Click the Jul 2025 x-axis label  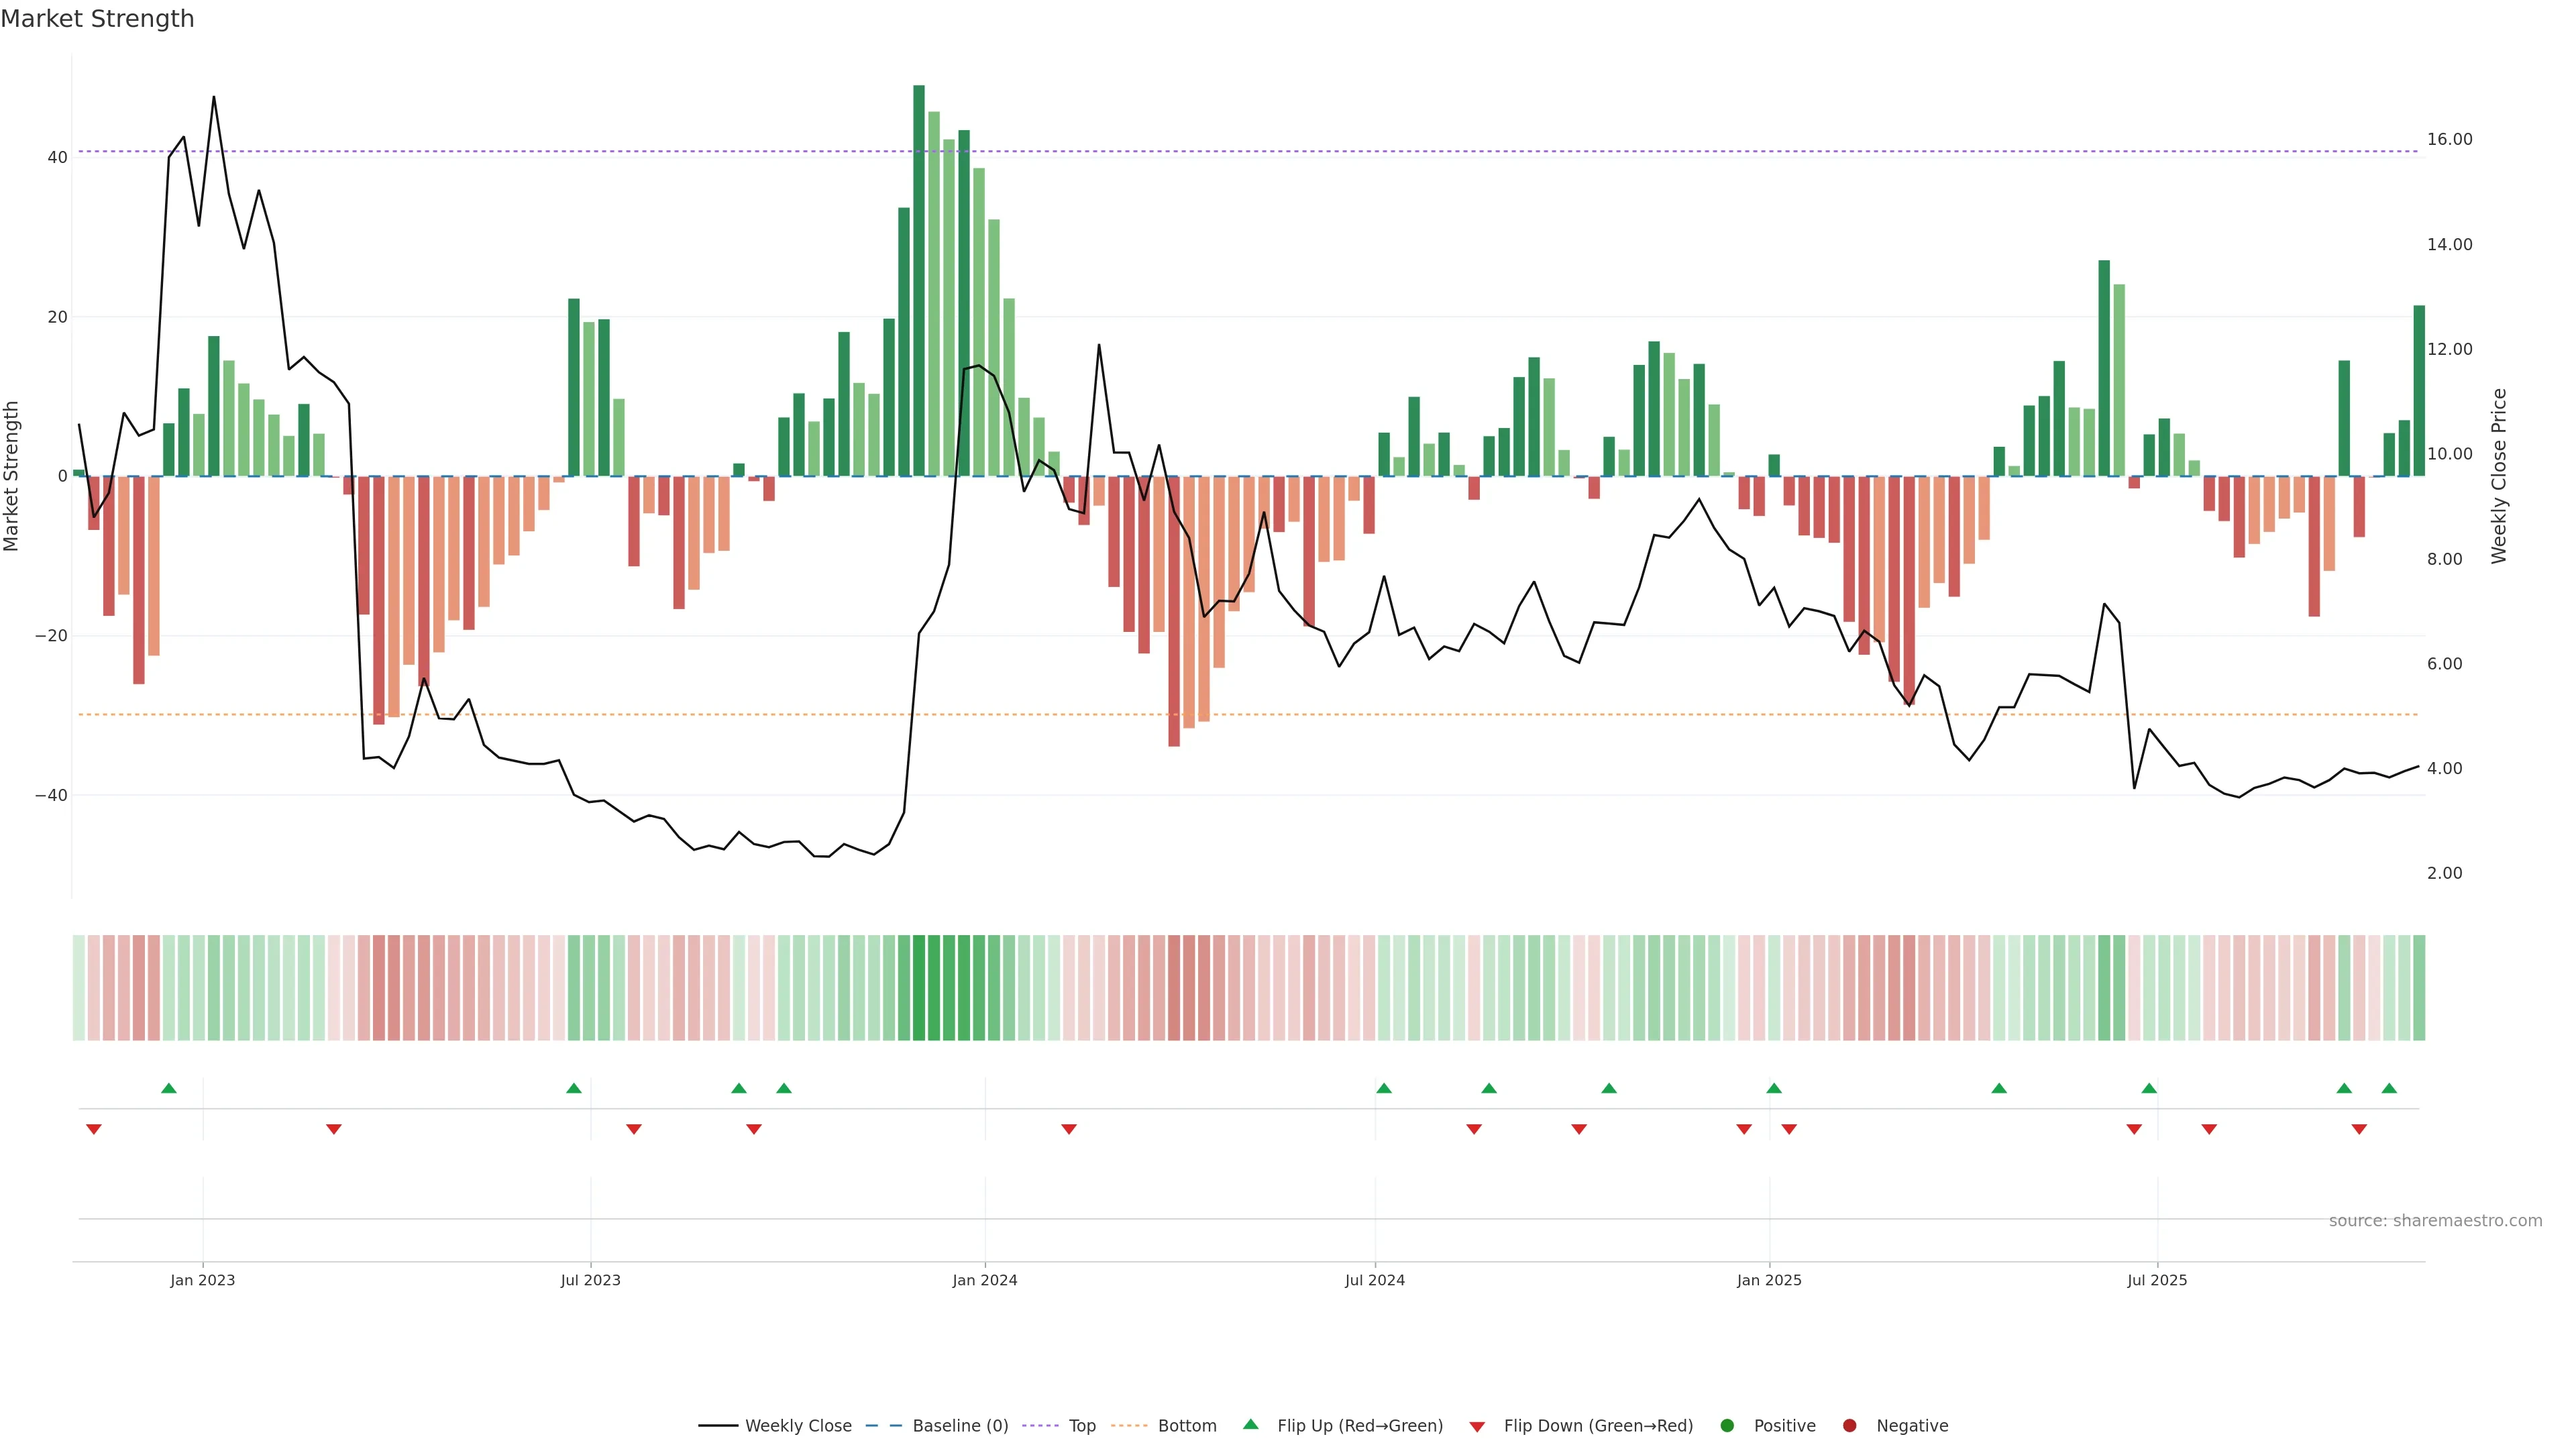2157,1280
